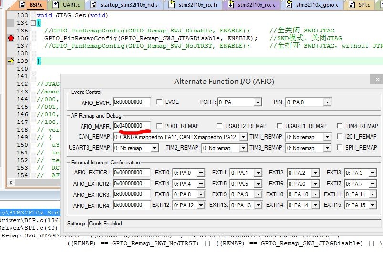Open the EXTI13 dropdown
The width and height of the screenshot is (383, 255).
(x=246, y=205)
